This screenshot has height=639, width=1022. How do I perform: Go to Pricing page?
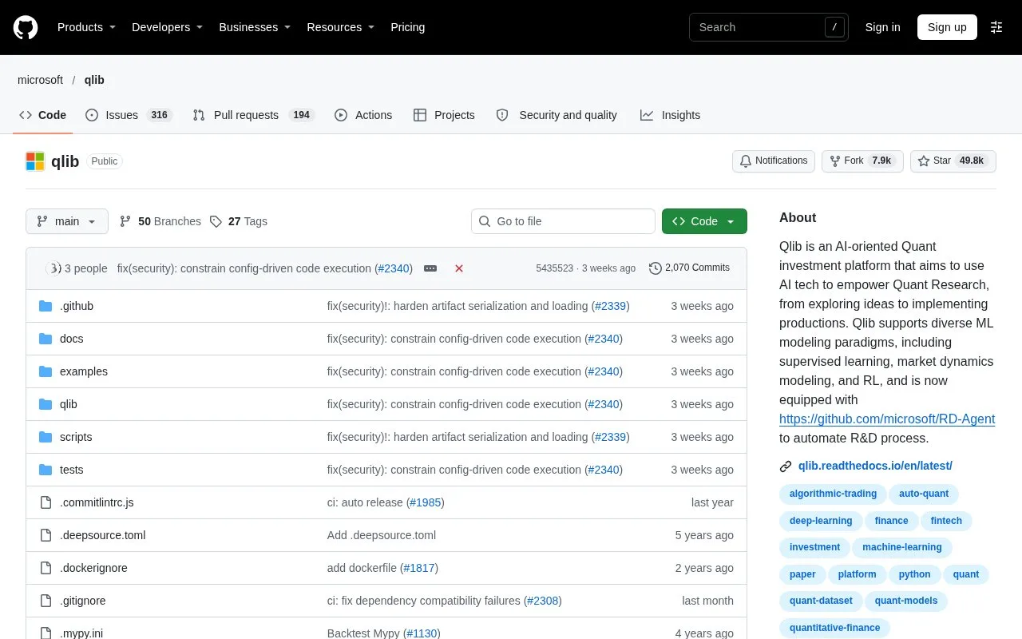(407, 27)
